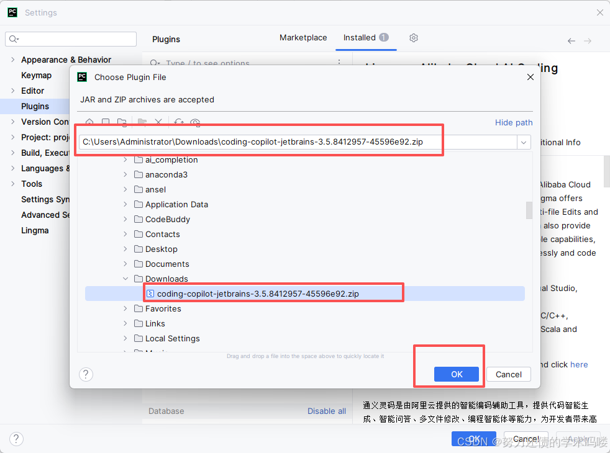This screenshot has width=610, height=453.
Task: Click Hide path link
Action: tap(514, 122)
